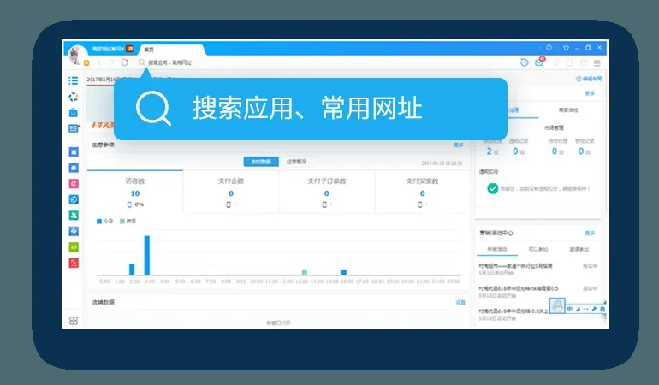Viewport: 659px width, 385px height.
Task: Open the sidebar card icon with red dot
Action: pos(74,128)
